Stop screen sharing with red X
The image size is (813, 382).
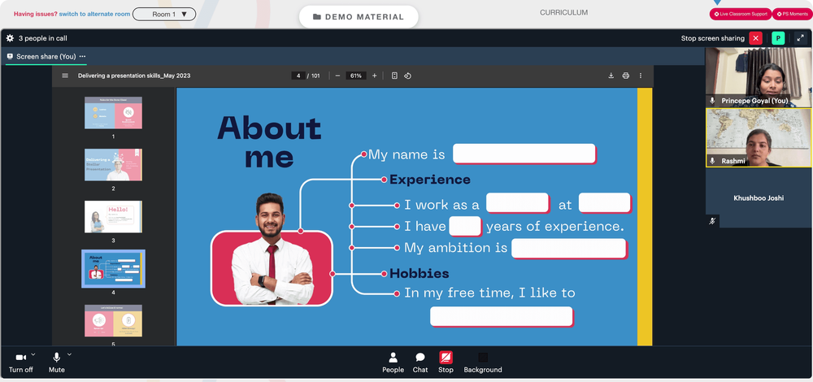coord(755,38)
